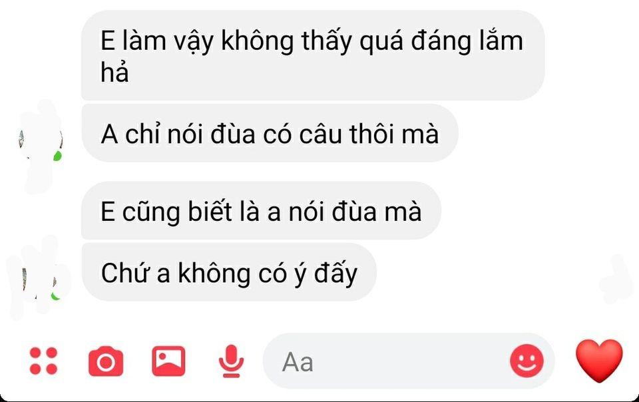Select message 'Chứ a không có ý đấy'
Screen dimensions: 639x402
229,272
